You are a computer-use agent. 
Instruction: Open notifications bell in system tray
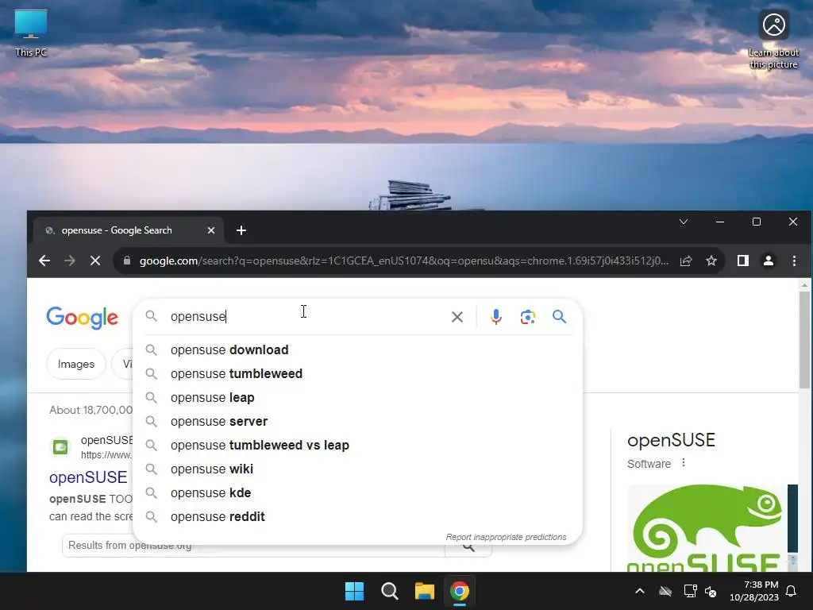[792, 591]
